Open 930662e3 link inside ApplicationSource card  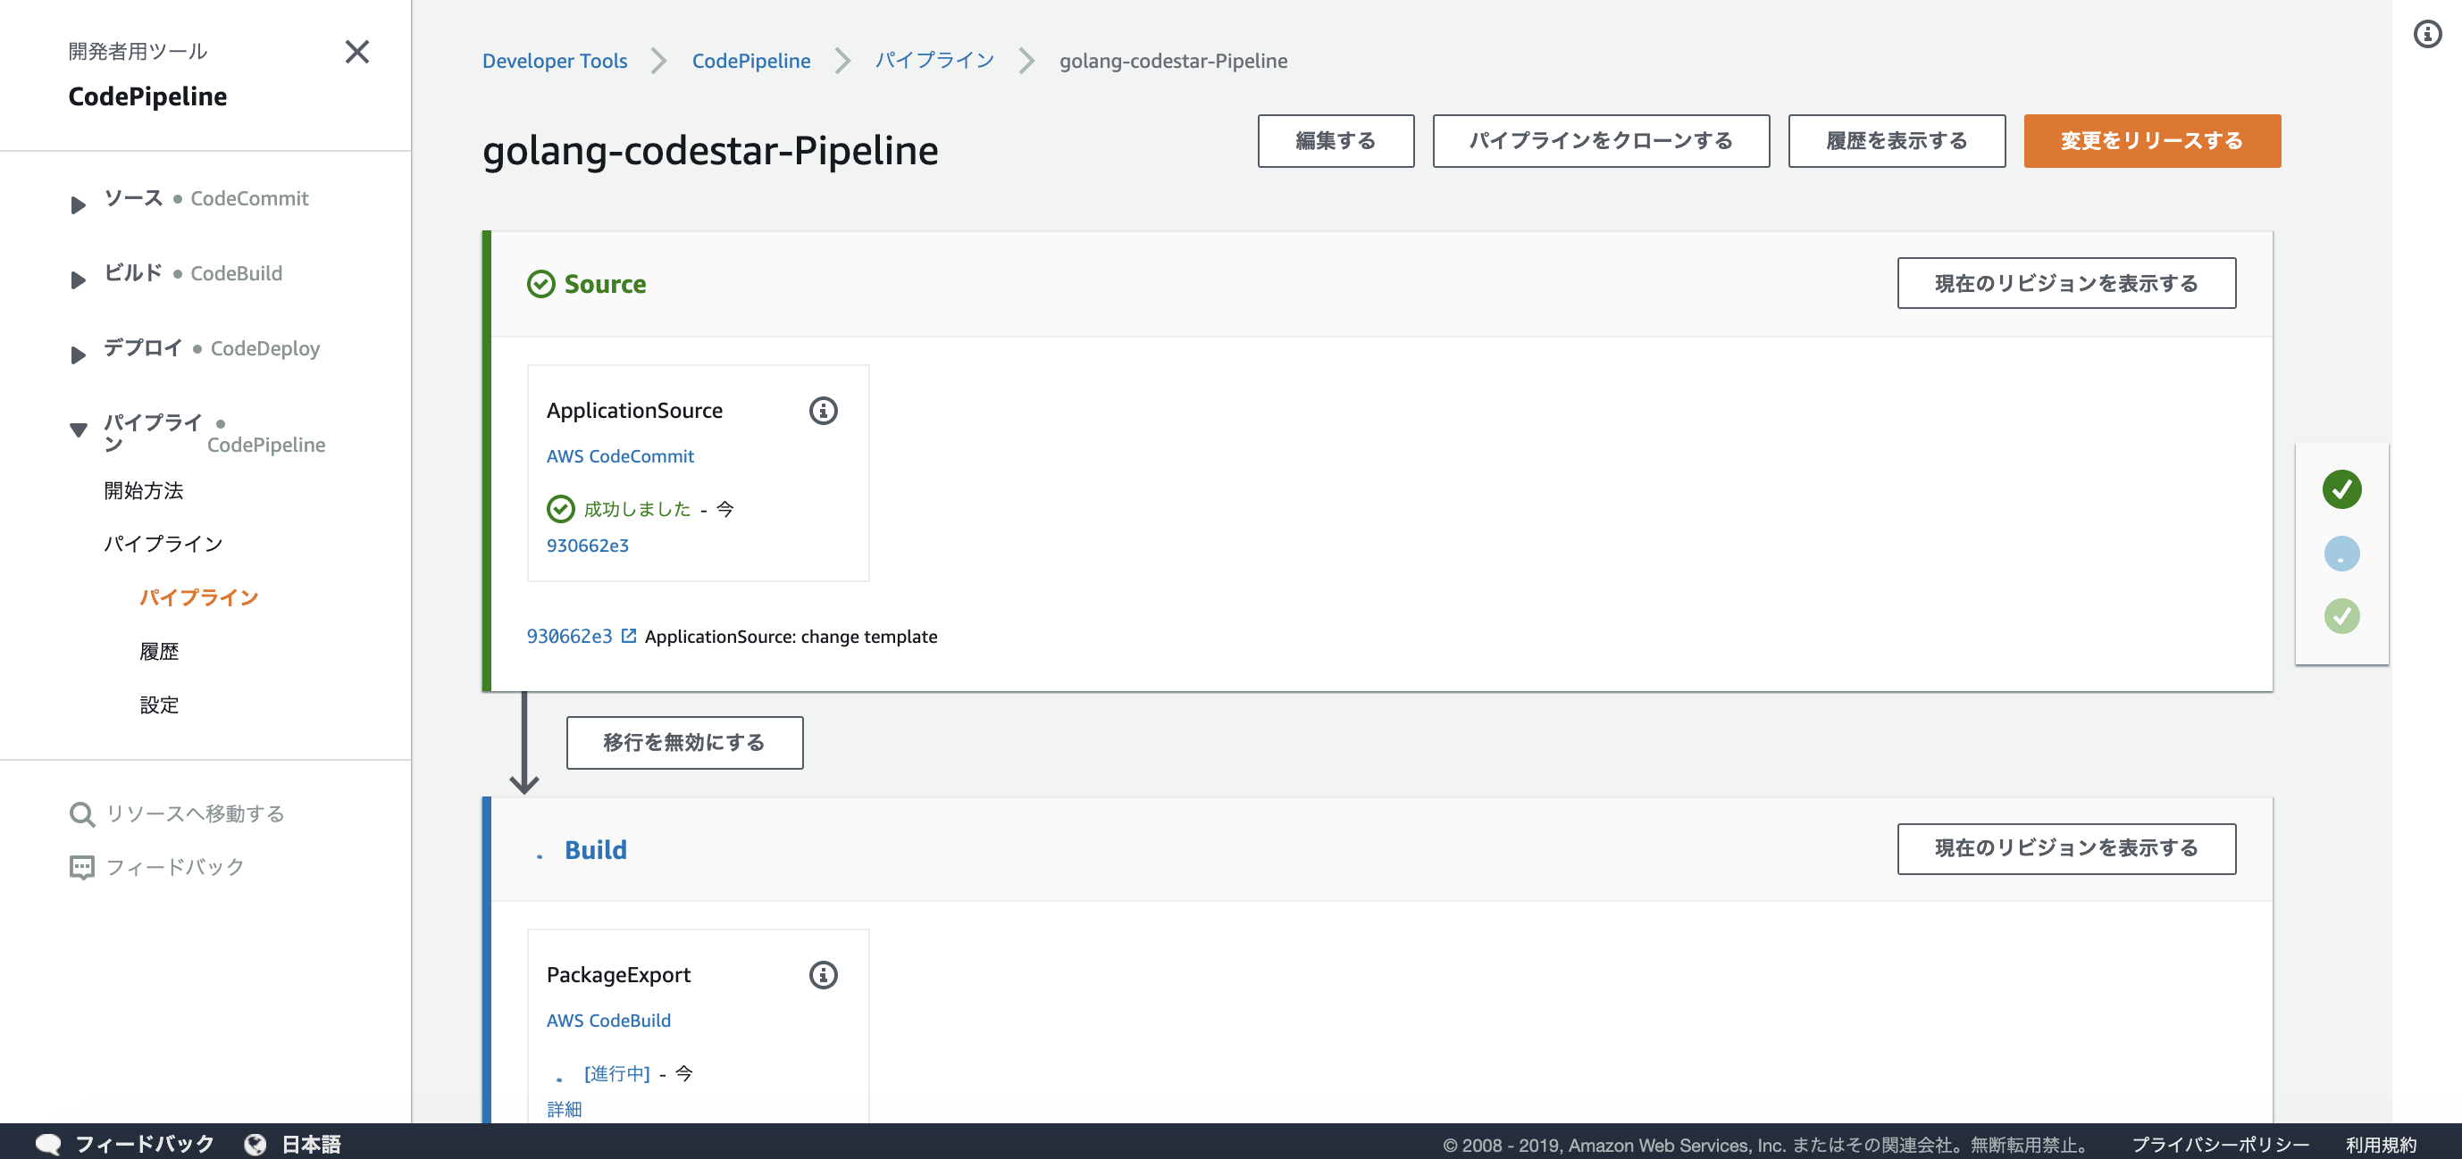click(x=587, y=545)
